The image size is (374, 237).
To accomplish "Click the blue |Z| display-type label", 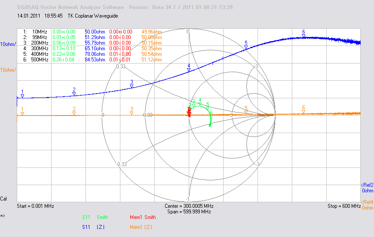I will (x=101, y=227).
